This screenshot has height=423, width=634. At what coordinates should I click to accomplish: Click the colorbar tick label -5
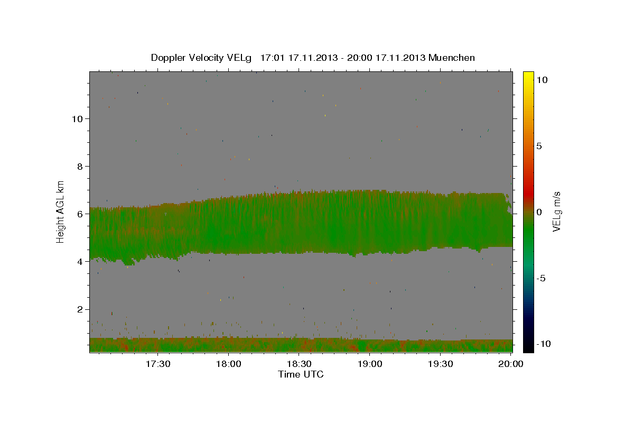click(x=542, y=278)
